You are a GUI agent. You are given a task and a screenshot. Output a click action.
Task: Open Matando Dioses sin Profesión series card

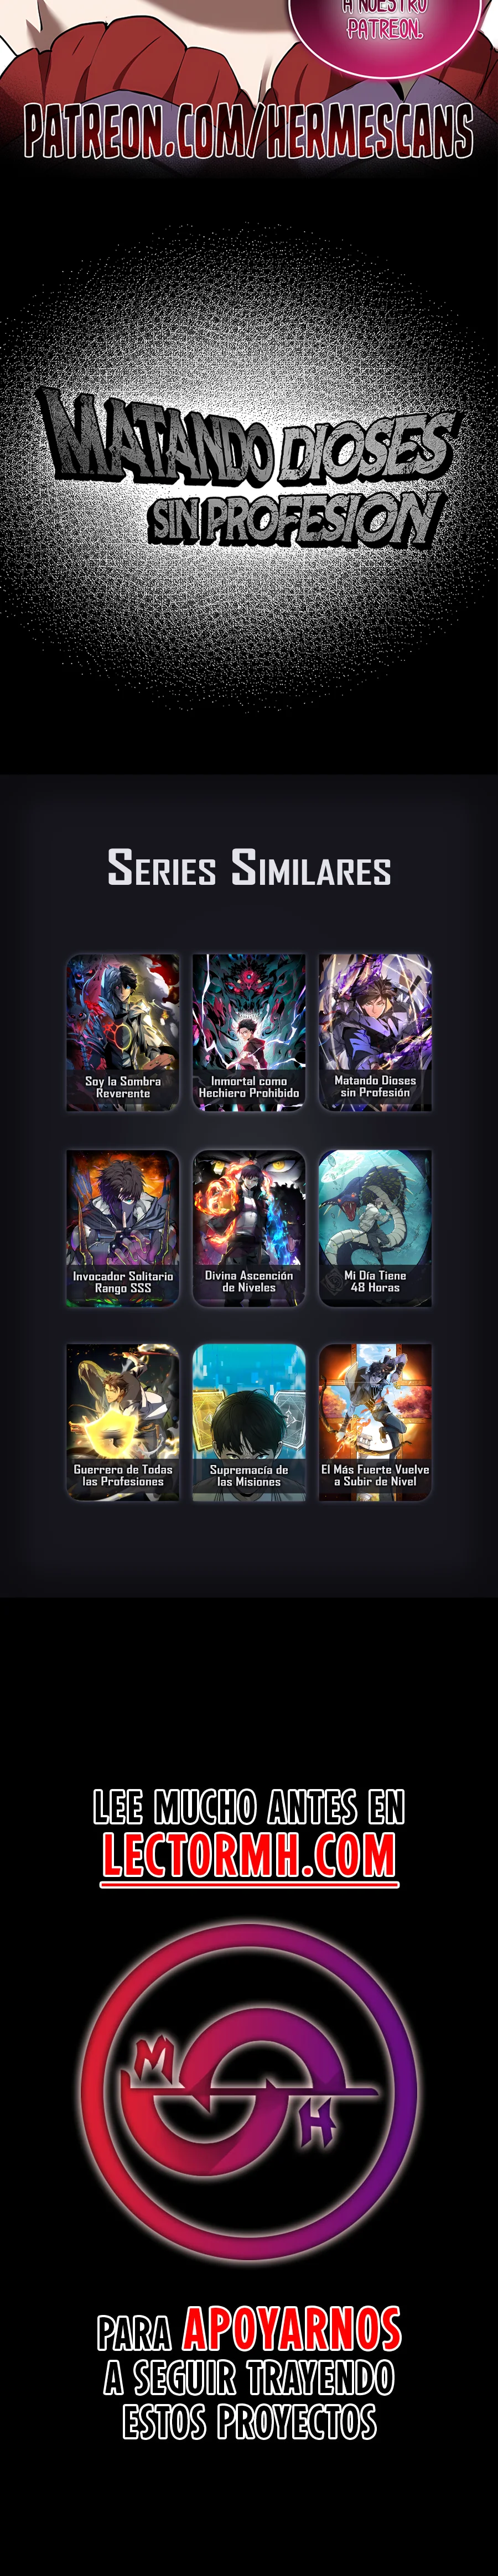(375, 1032)
